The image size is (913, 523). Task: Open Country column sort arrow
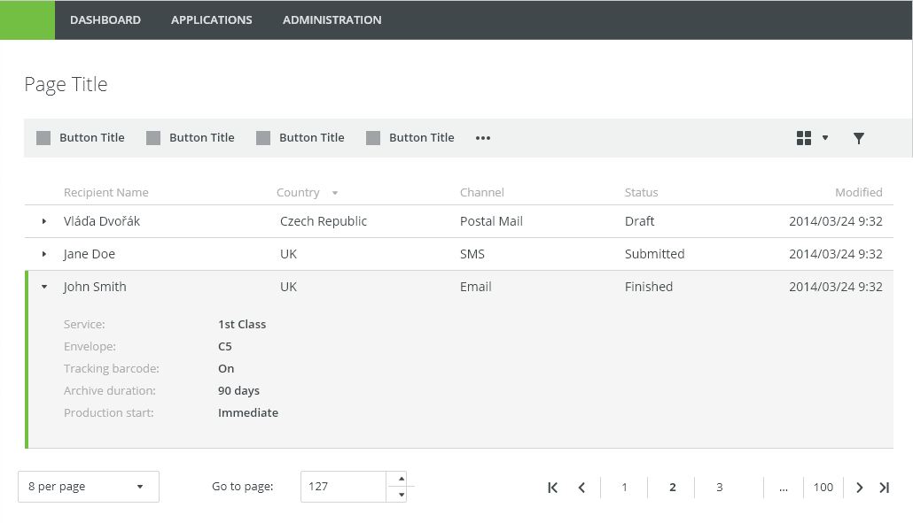(335, 193)
